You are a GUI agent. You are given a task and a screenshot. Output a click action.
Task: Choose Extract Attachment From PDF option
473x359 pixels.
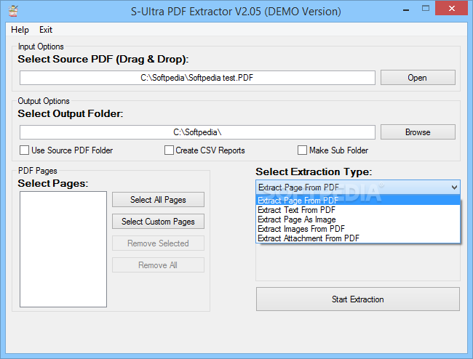(358, 238)
